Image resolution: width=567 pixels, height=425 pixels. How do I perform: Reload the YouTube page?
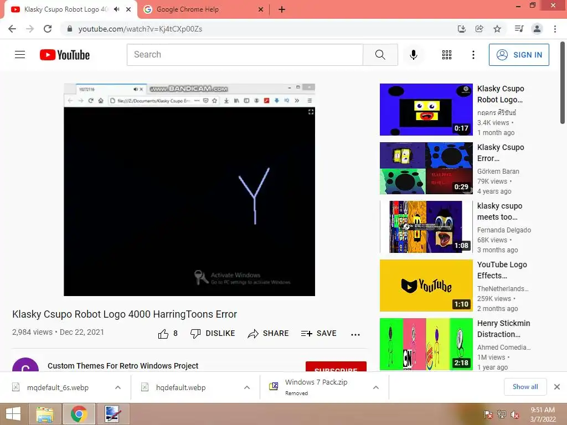(x=48, y=29)
